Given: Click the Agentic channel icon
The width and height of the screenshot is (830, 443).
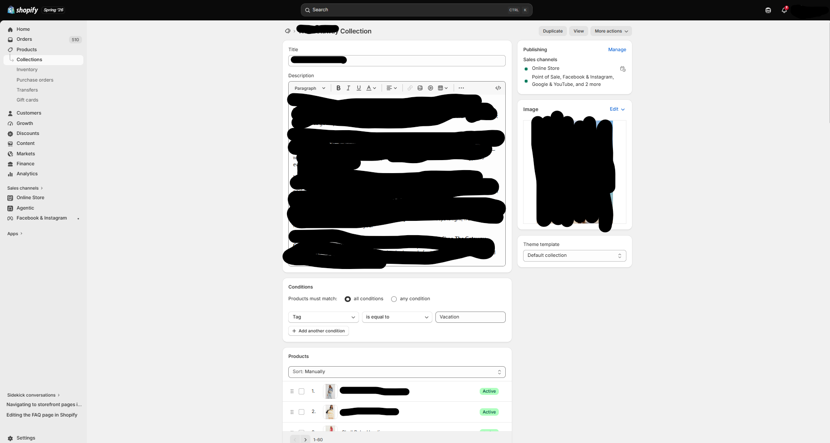Looking at the screenshot, I should [x=10, y=208].
